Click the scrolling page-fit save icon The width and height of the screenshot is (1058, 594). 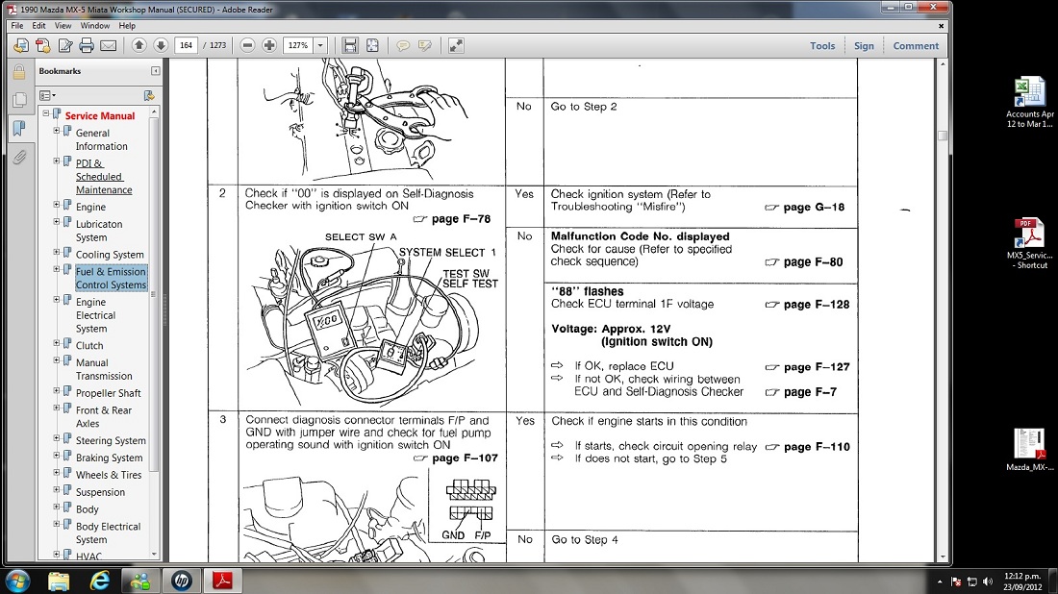[349, 45]
